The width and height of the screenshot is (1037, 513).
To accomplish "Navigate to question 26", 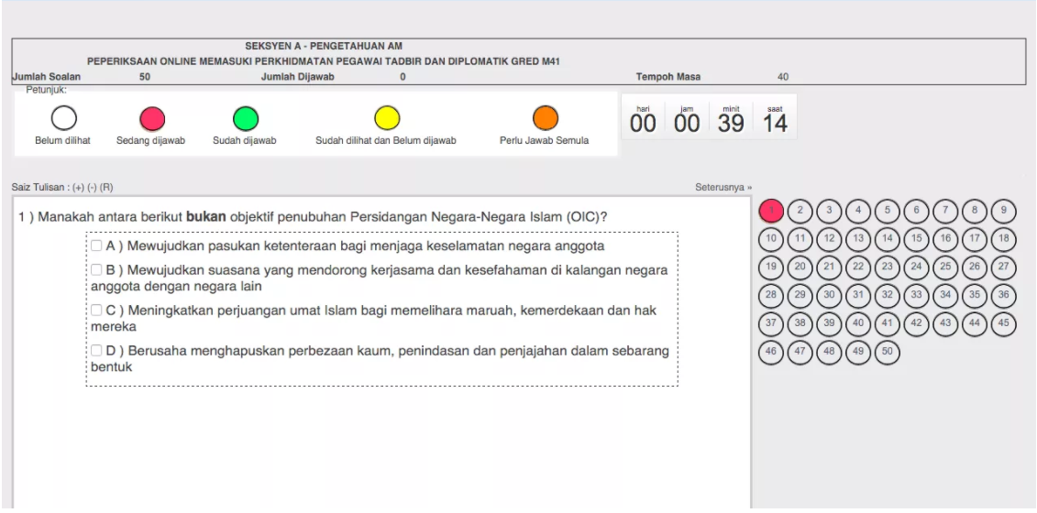I will [x=975, y=267].
